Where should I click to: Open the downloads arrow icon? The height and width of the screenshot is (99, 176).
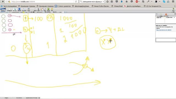(122, 2)
